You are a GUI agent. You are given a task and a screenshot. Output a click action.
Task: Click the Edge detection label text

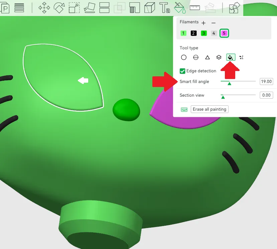201,71
